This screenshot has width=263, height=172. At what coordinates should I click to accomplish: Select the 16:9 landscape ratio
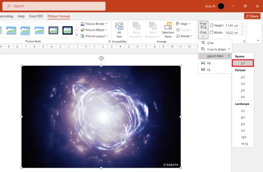coord(243,137)
